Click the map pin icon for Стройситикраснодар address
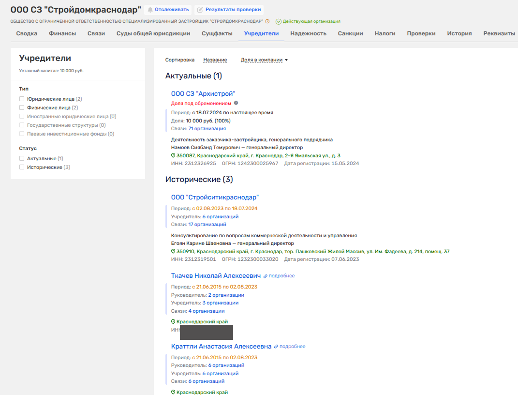The width and height of the screenshot is (518, 395). pos(173,251)
